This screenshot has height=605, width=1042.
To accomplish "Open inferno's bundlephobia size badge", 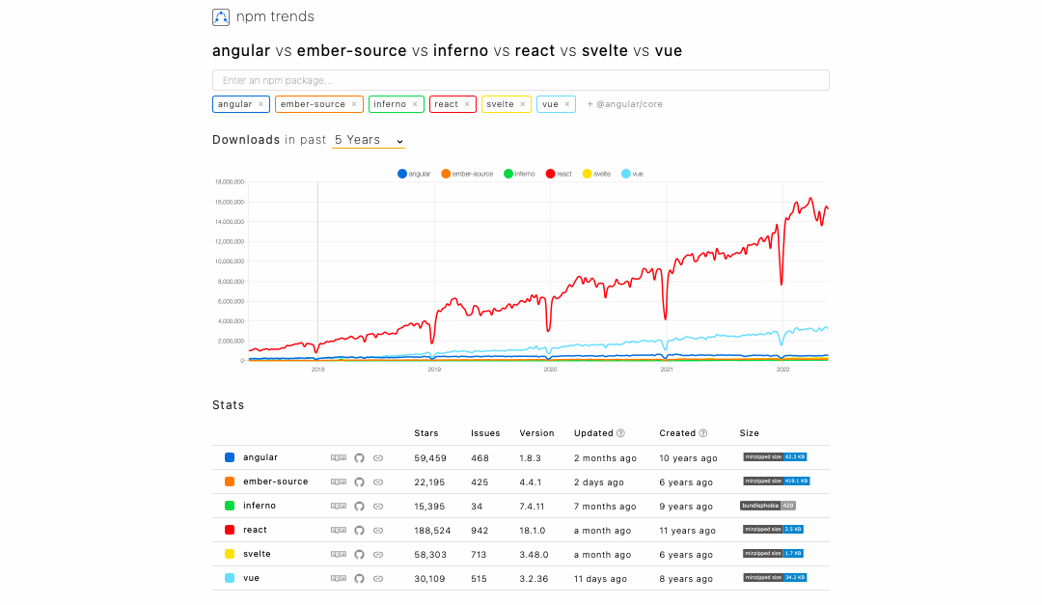I will pos(768,506).
